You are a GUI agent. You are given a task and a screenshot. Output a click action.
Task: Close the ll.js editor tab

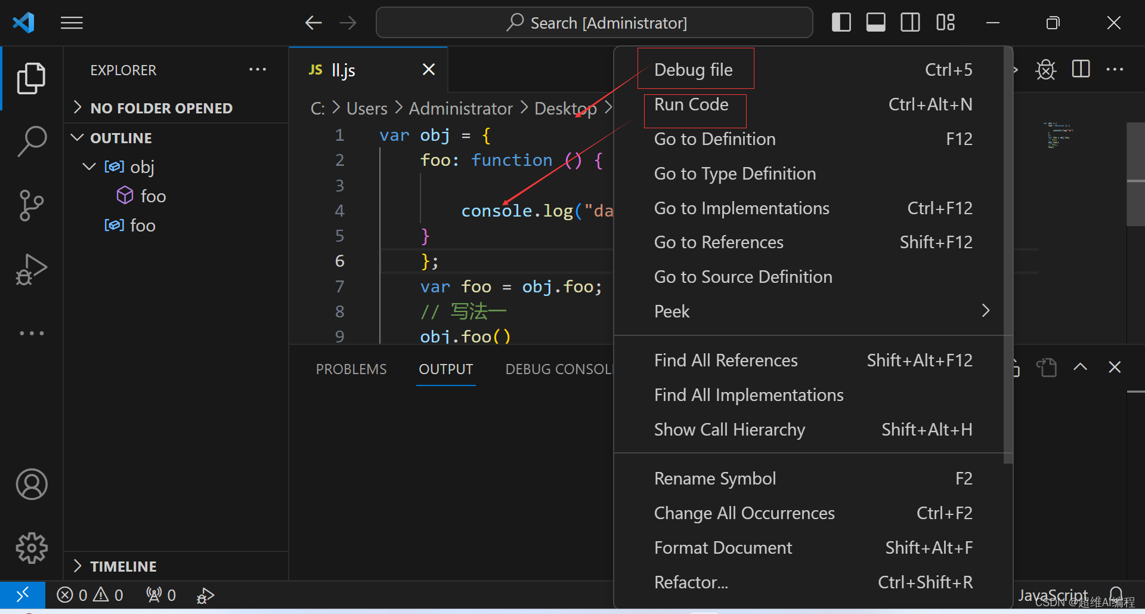[428, 70]
